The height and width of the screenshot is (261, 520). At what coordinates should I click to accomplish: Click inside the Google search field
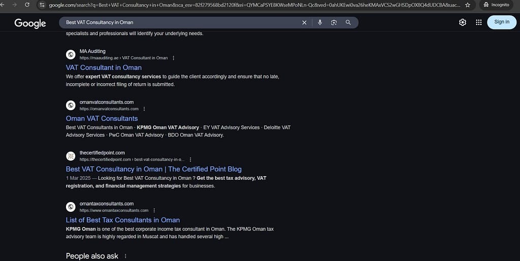pyautogui.click(x=181, y=22)
